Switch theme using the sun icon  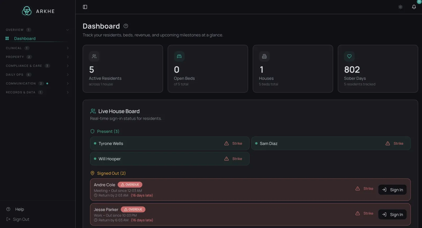[x=400, y=7]
